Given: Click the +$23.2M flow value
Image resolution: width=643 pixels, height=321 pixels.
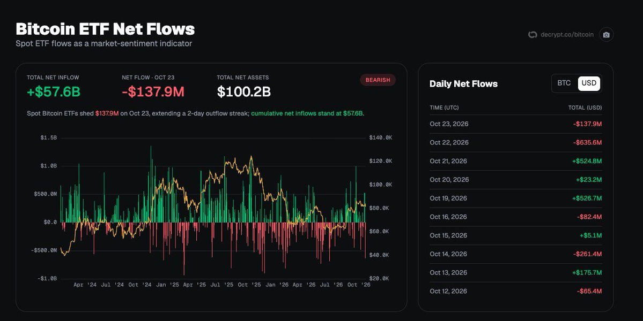Looking at the screenshot, I should coord(589,180).
